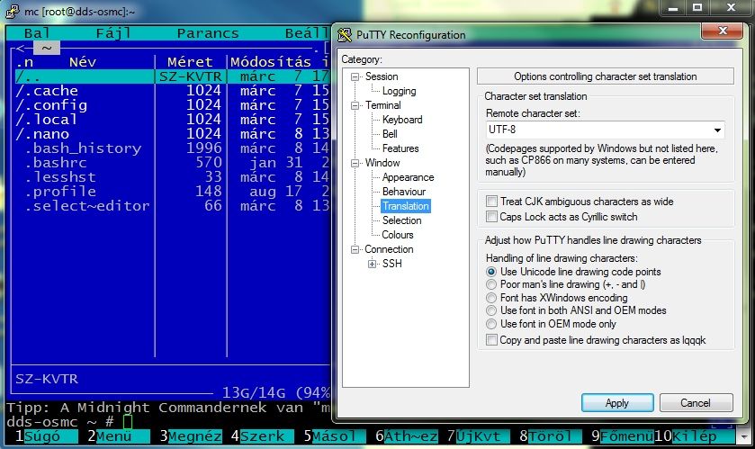This screenshot has width=755, height=449.
Task: Select the Keyboard category
Action: point(402,120)
